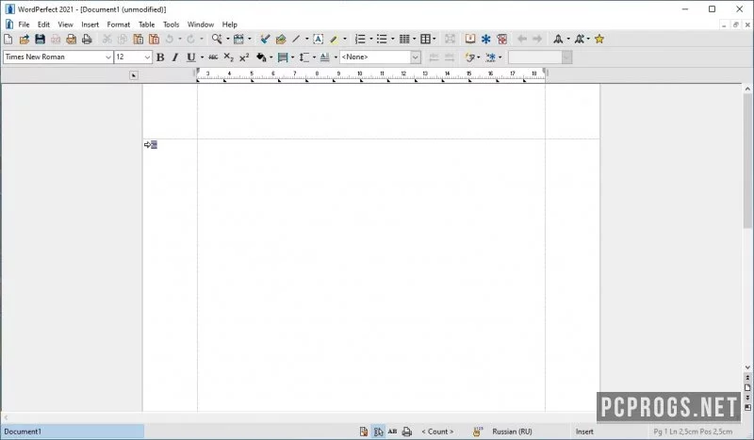Open the Insert menu

(90, 24)
